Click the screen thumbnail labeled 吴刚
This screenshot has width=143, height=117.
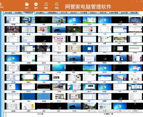click(x=135, y=96)
